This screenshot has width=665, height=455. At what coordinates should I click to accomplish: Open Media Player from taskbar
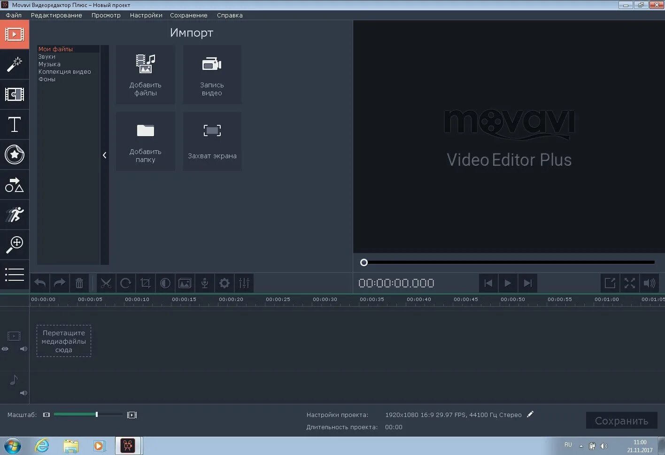click(100, 446)
